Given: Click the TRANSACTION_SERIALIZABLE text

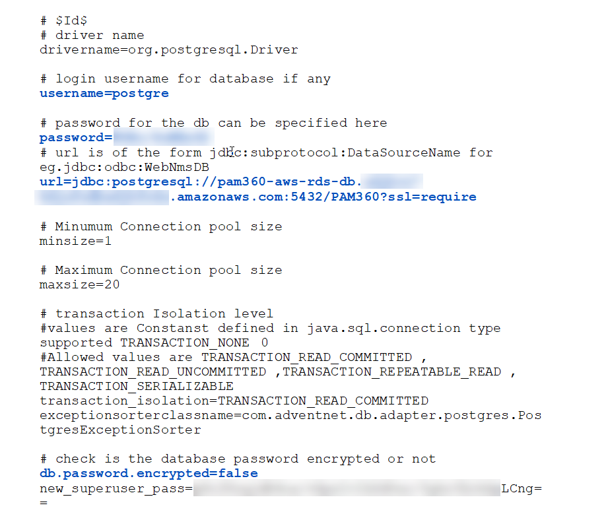Looking at the screenshot, I should [137, 386].
